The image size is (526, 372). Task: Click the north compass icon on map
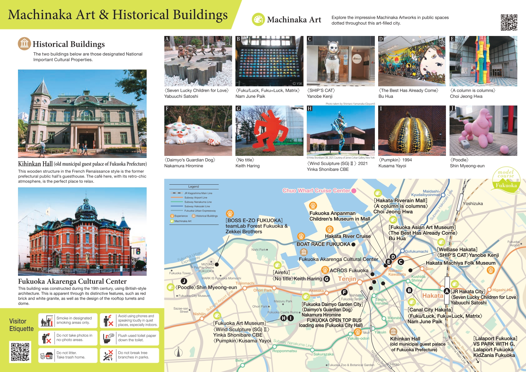click(178, 352)
